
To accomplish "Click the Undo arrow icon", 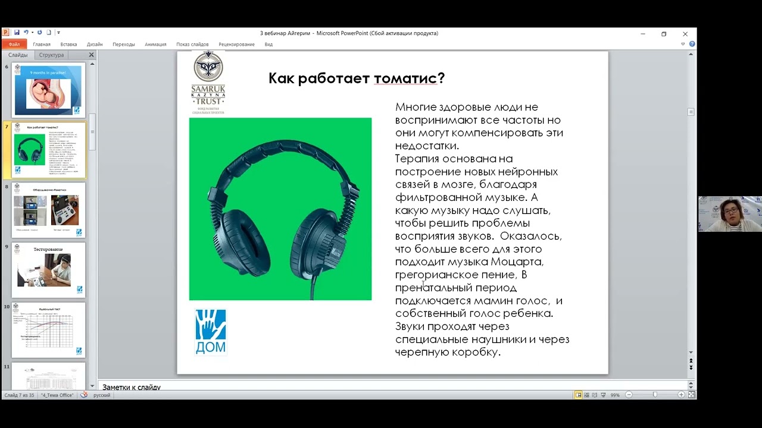I will pos(26,33).
